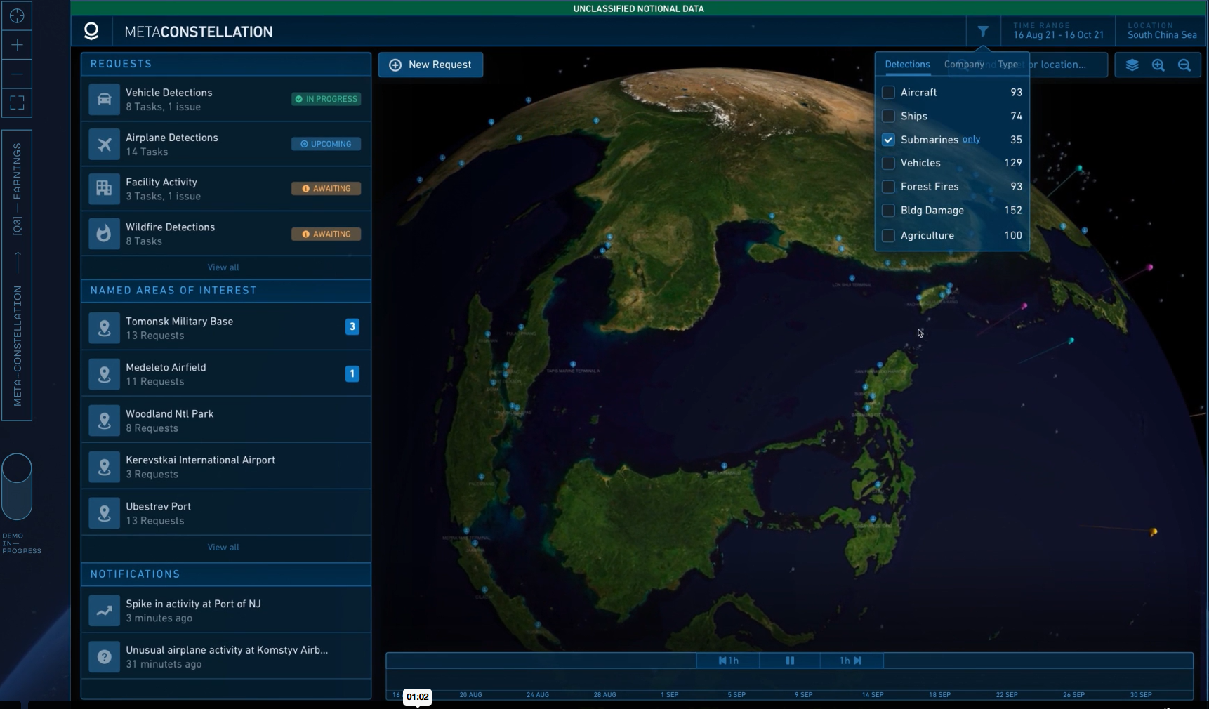This screenshot has width=1209, height=709.
Task: Open the filter funnel icon
Action: [983, 31]
